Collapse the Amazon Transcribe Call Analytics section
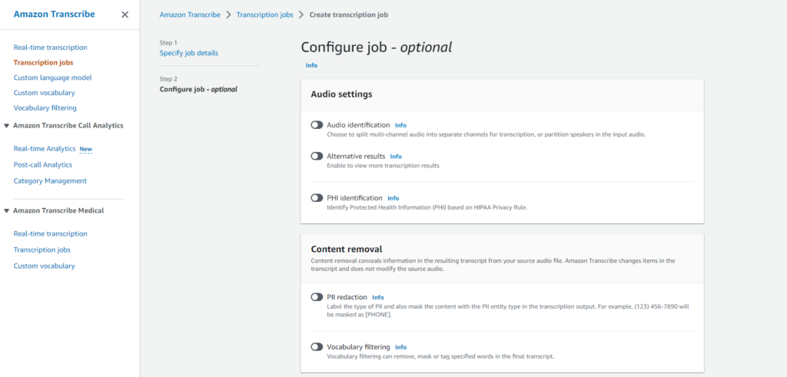 pyautogui.click(x=6, y=126)
